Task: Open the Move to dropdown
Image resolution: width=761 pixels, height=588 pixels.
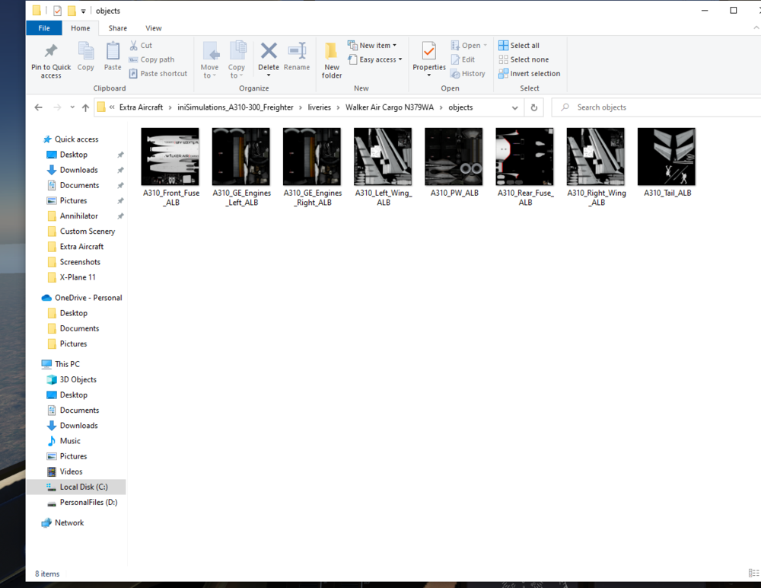Action: [x=209, y=59]
